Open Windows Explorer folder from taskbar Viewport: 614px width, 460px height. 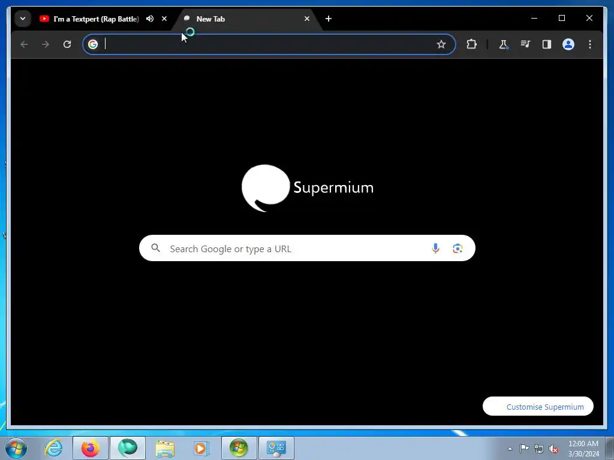[165, 448]
